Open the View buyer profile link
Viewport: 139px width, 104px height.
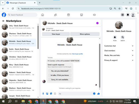point(77,54)
